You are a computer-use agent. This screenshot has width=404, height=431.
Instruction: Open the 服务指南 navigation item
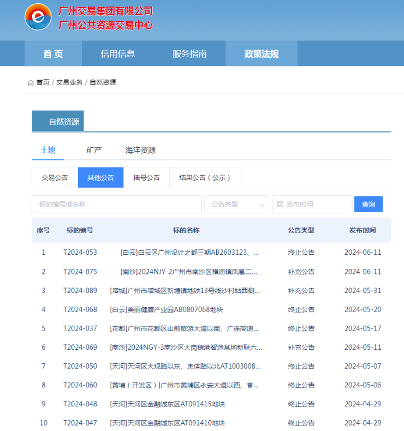pyautogui.click(x=189, y=53)
